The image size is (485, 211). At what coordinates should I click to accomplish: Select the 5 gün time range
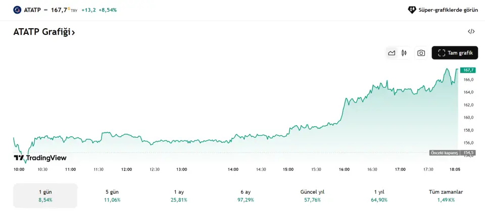(112, 195)
